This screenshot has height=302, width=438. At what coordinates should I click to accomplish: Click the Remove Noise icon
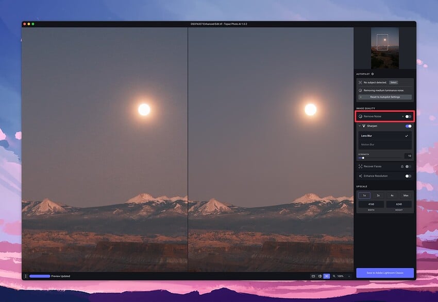pos(360,116)
